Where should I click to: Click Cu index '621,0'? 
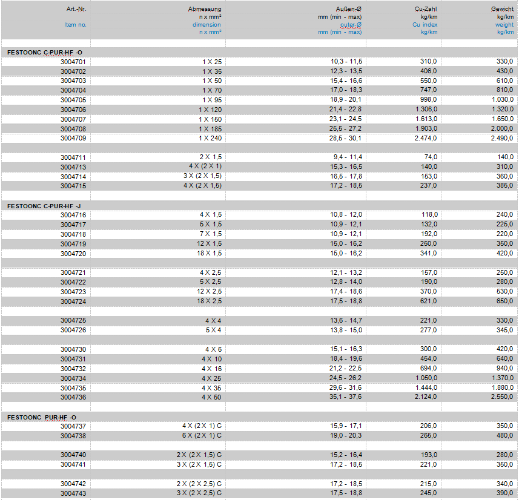tap(429, 301)
